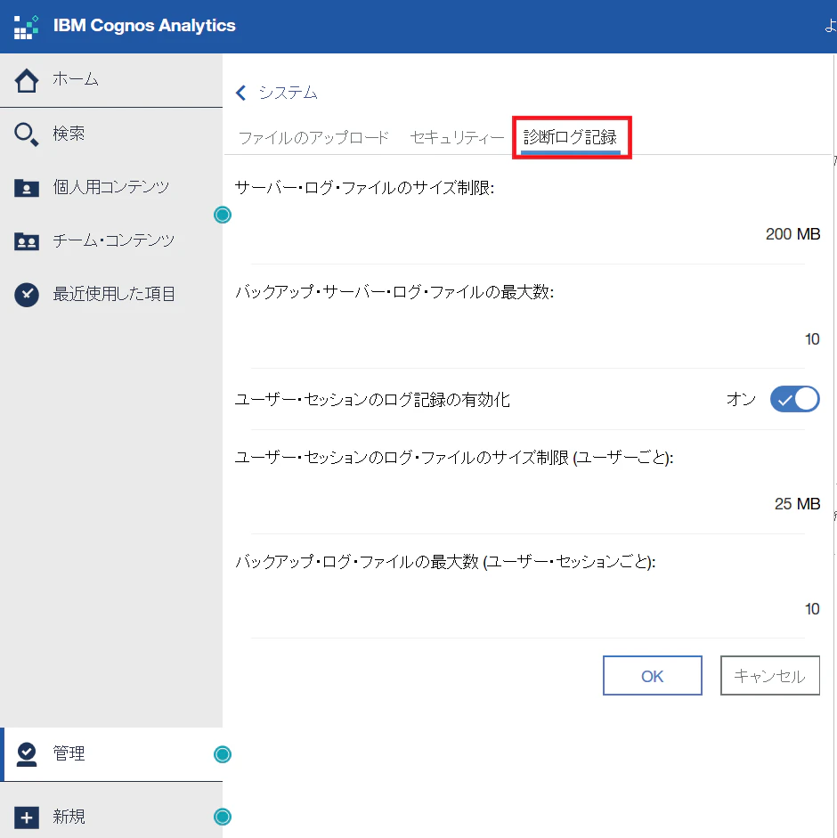This screenshot has height=838, width=837.
Task: Click the オン status text
Action: [742, 399]
